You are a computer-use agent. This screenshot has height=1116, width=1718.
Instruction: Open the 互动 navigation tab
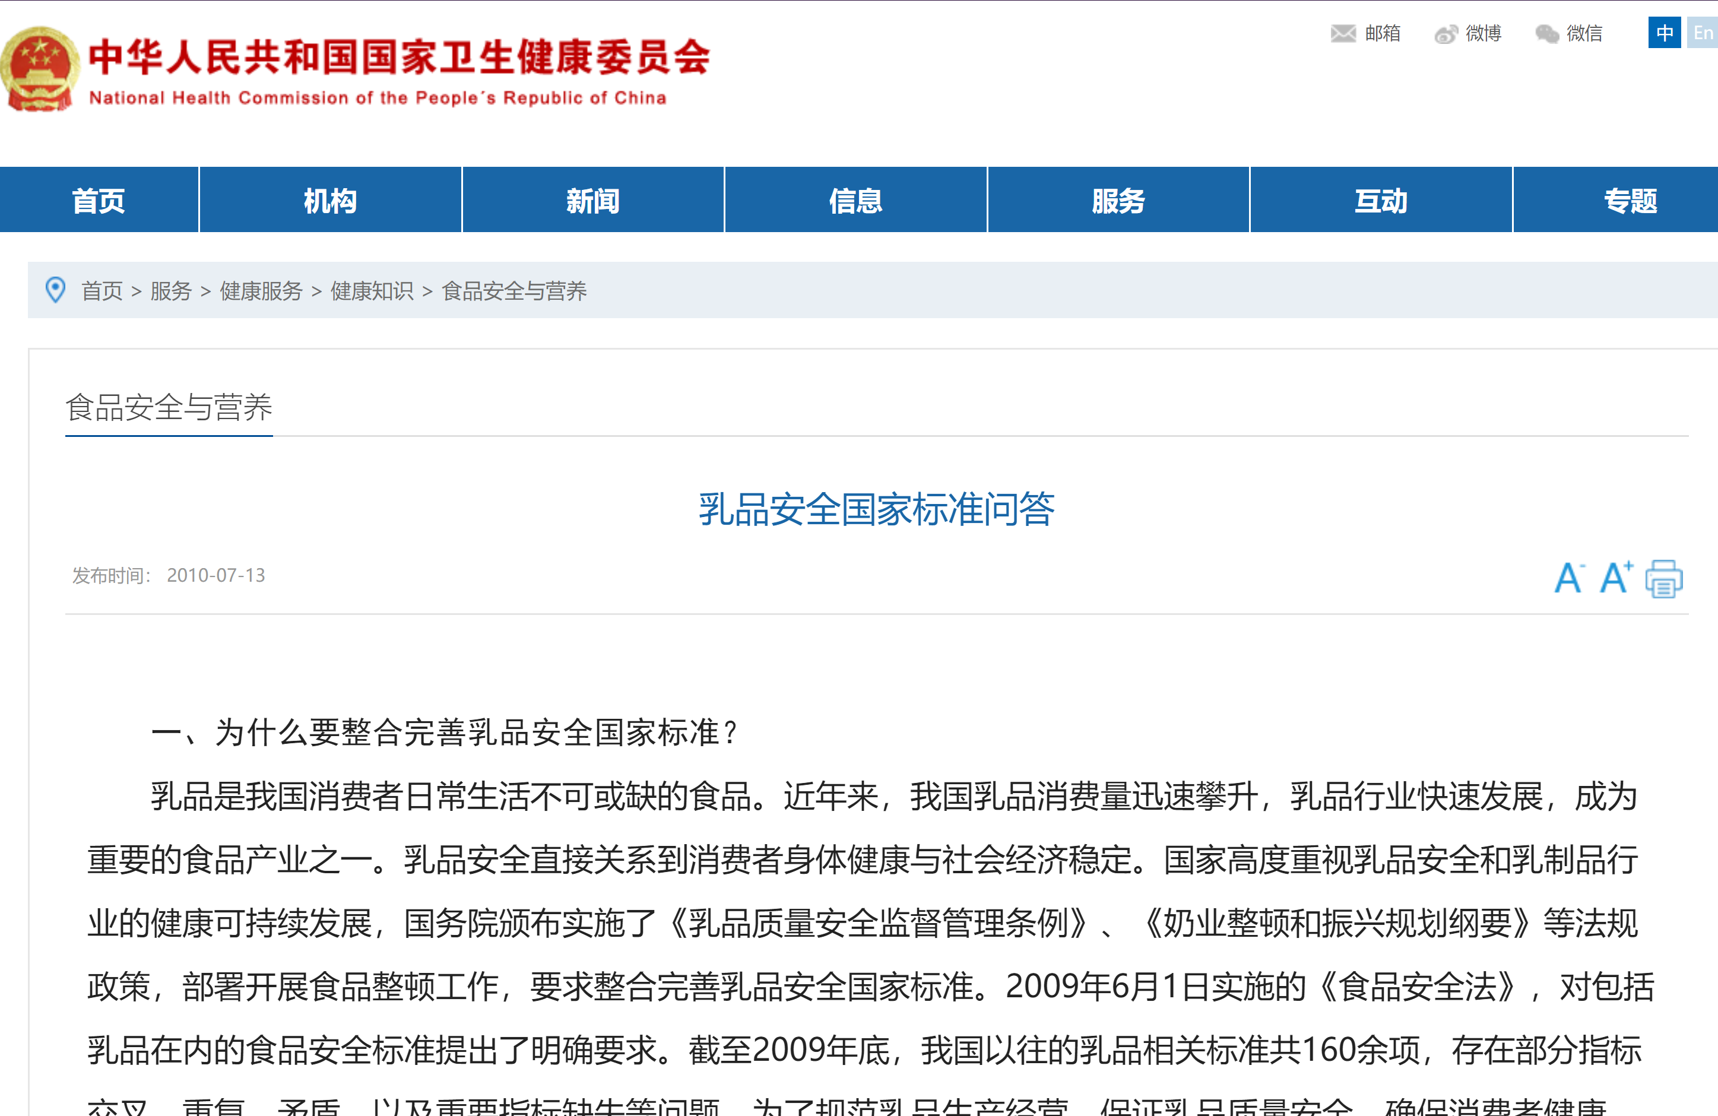click(1381, 200)
